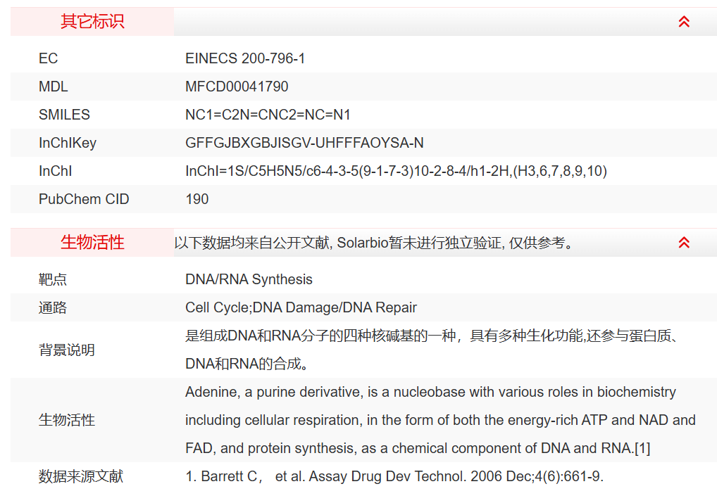Click the 数据来源文献 row label
Viewport: 717px width, 503px height.
[80, 476]
